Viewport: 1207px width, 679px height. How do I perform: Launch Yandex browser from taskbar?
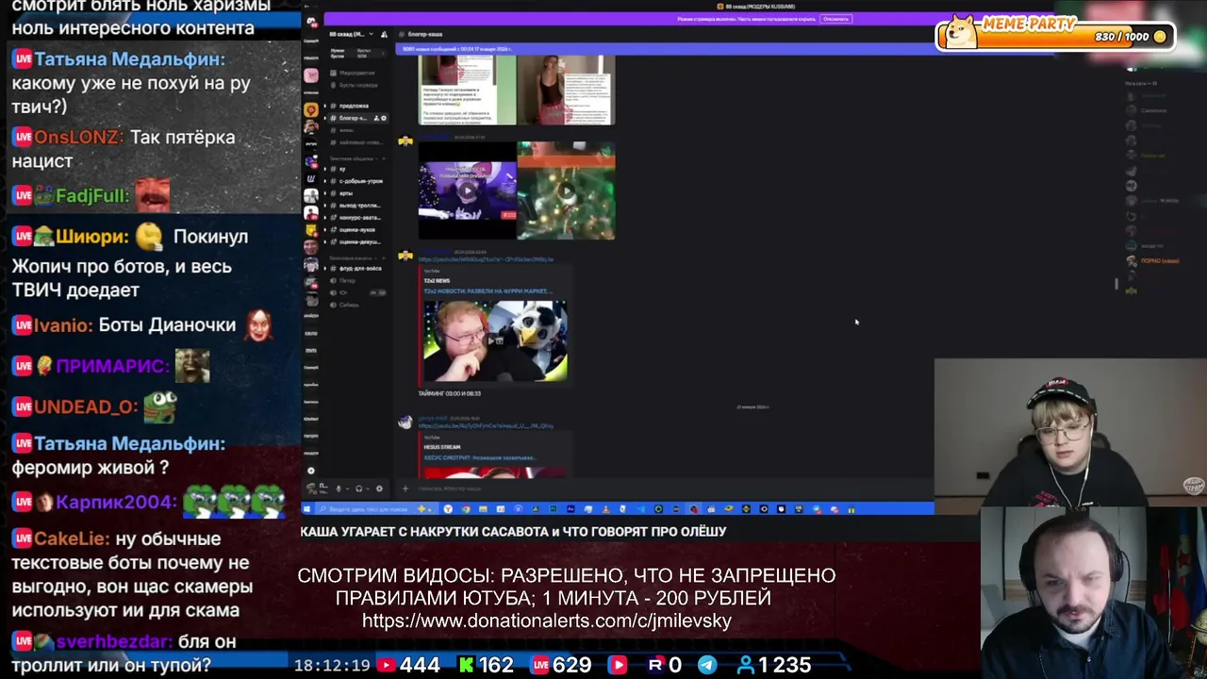(448, 508)
